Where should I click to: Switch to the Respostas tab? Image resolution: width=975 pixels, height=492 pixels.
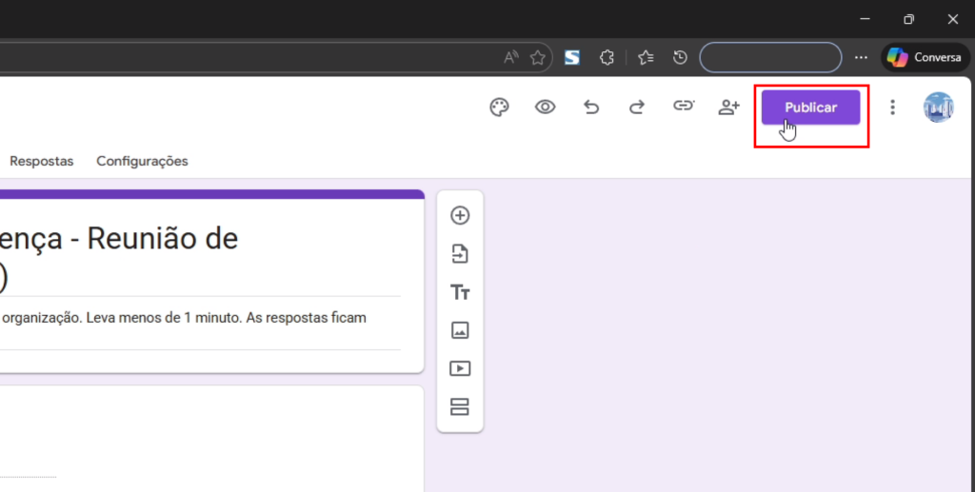click(x=41, y=161)
